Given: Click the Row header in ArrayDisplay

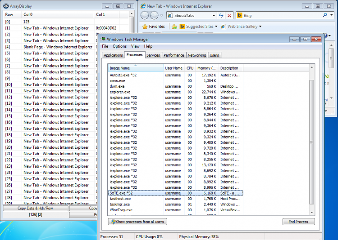Looking at the screenshot, I should 12,14.
